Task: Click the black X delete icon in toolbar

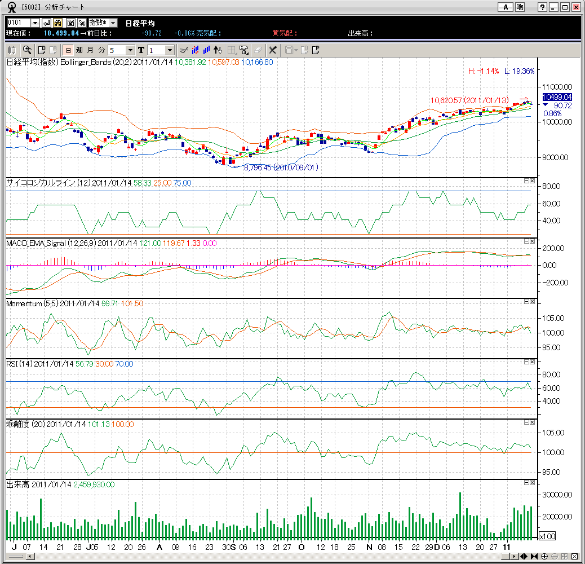Action: point(273,50)
